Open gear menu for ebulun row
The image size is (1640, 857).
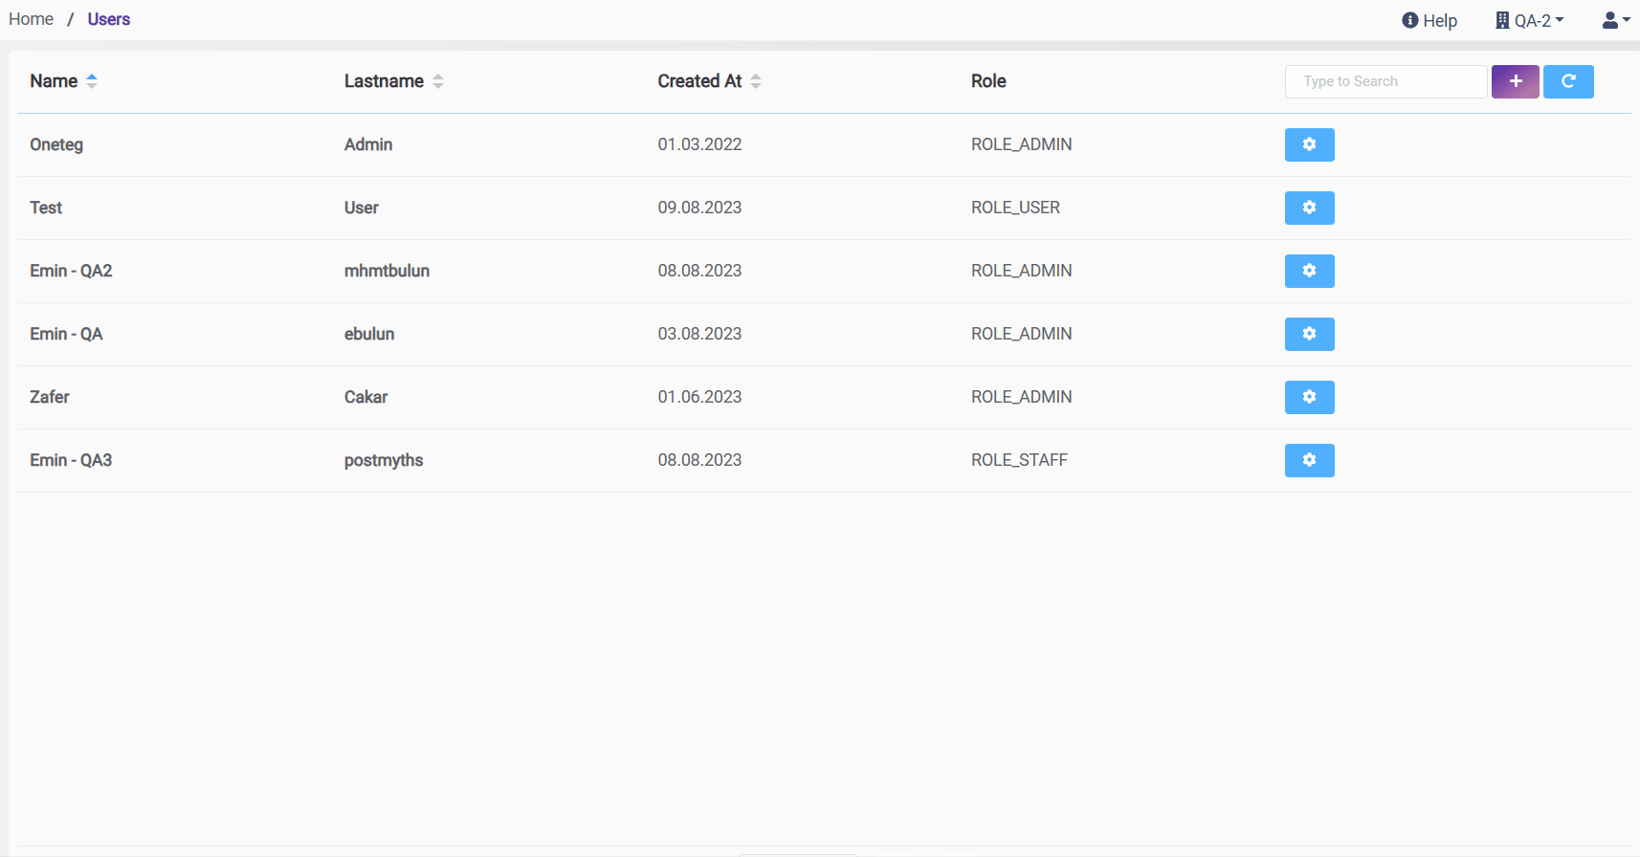1309,334
